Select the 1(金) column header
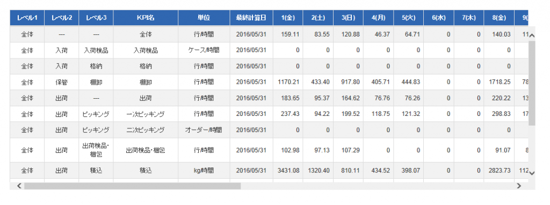The image size is (550, 205). pos(288,18)
